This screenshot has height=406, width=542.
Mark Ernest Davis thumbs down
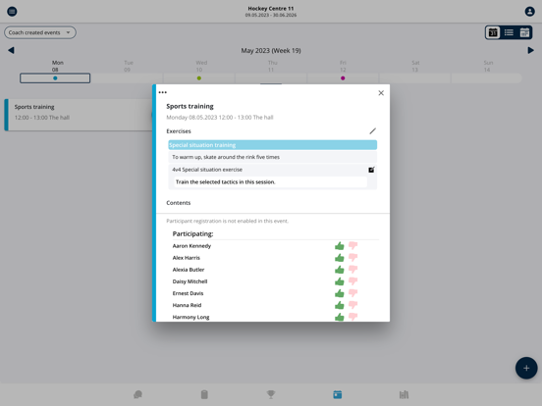[x=352, y=293]
